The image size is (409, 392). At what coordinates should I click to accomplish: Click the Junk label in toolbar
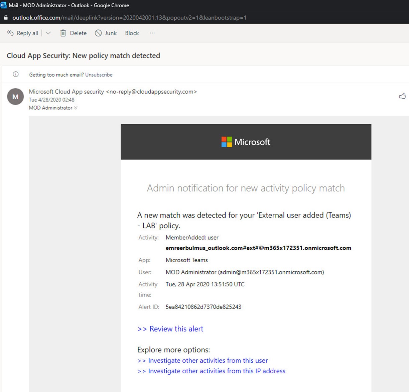(x=111, y=33)
